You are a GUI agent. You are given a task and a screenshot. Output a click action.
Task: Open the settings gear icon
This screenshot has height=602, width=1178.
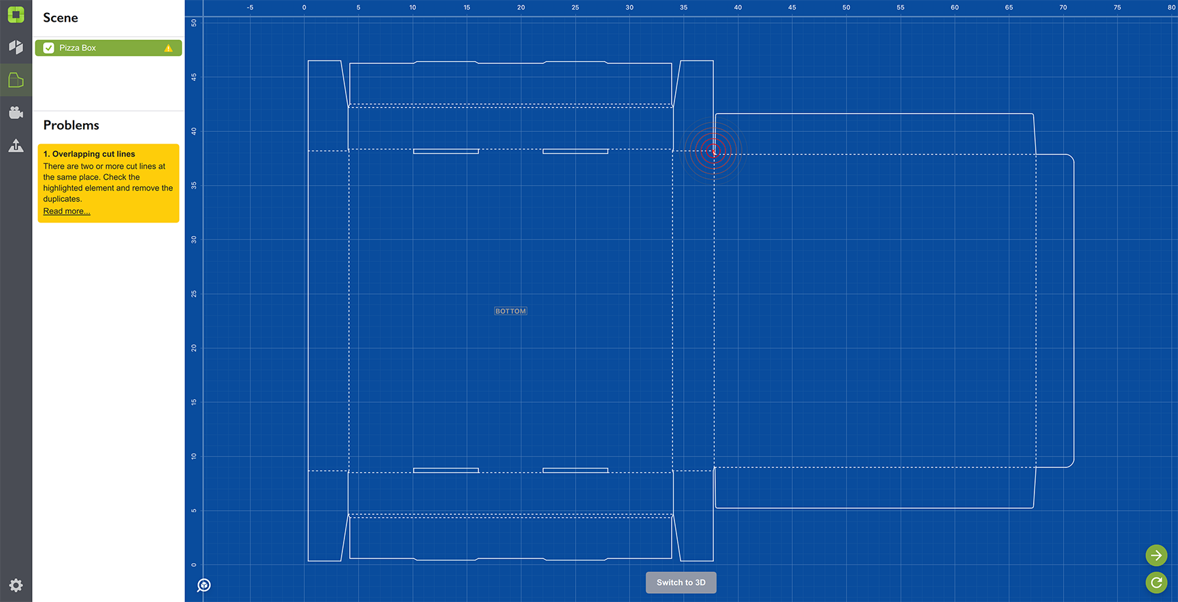pos(16,585)
